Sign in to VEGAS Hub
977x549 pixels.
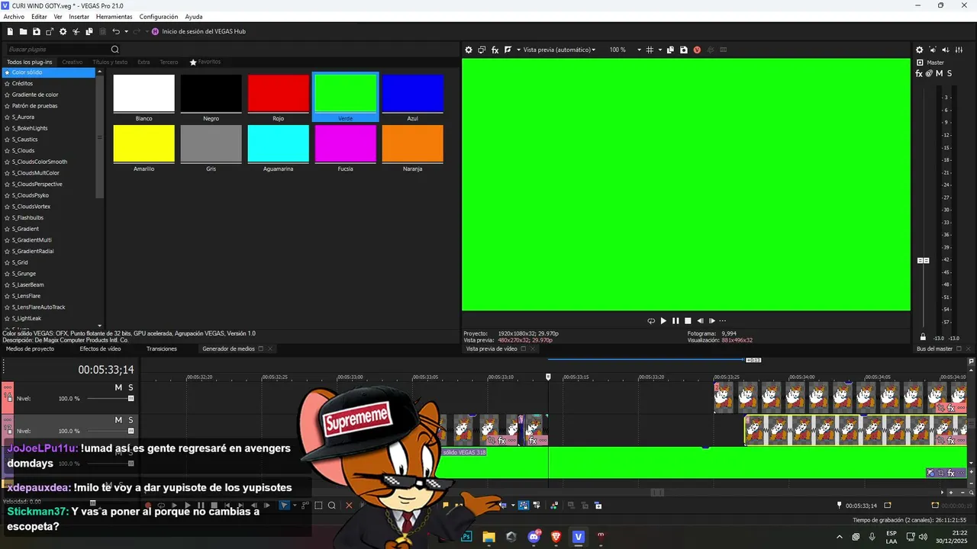point(198,31)
